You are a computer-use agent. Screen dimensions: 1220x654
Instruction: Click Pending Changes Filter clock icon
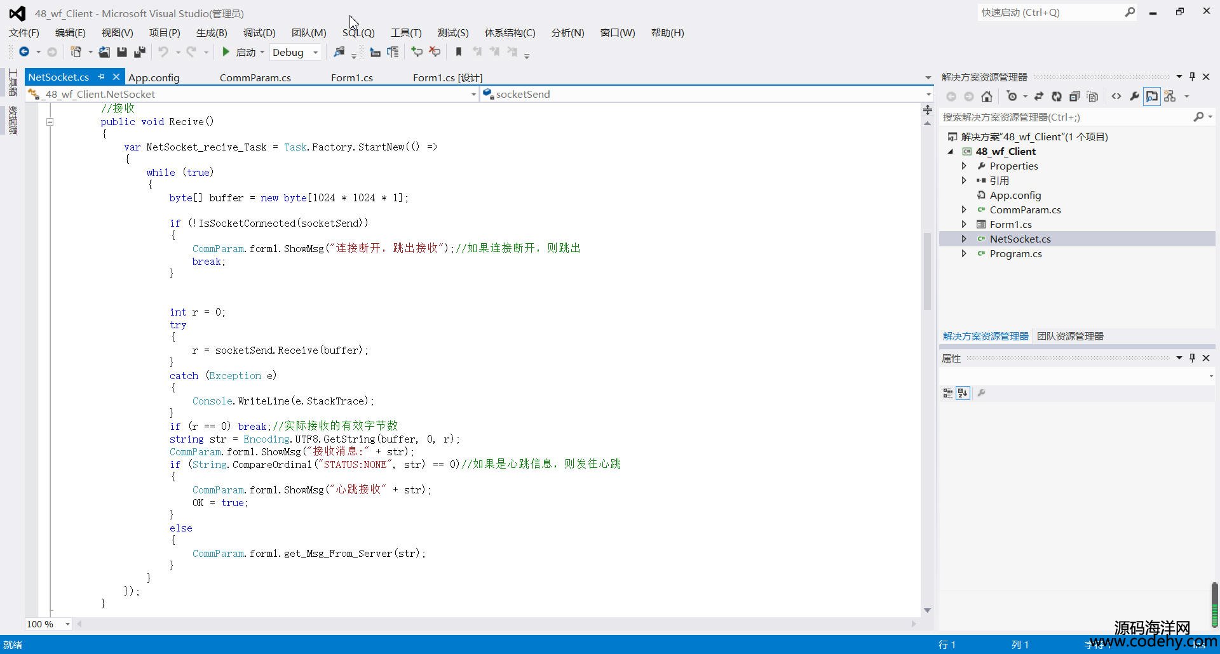pyautogui.click(x=1012, y=97)
